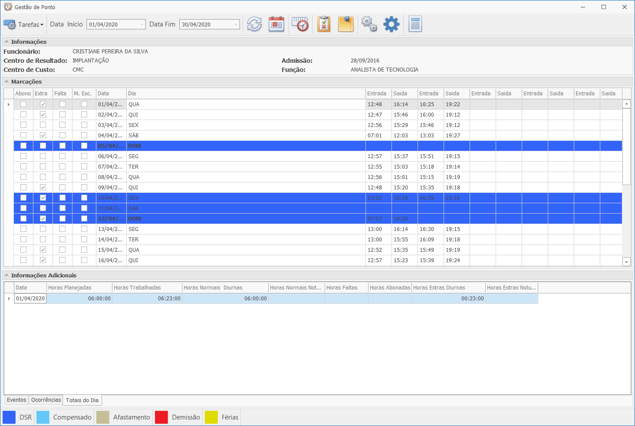Click the 12:48 Entrada cell for 01/04
The image size is (635, 426).
tap(378, 104)
